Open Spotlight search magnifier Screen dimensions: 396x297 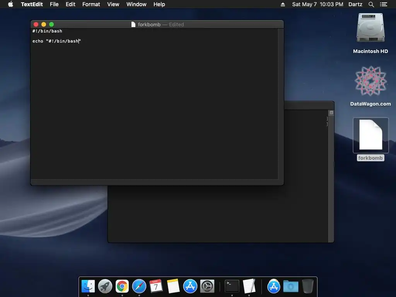371,4
